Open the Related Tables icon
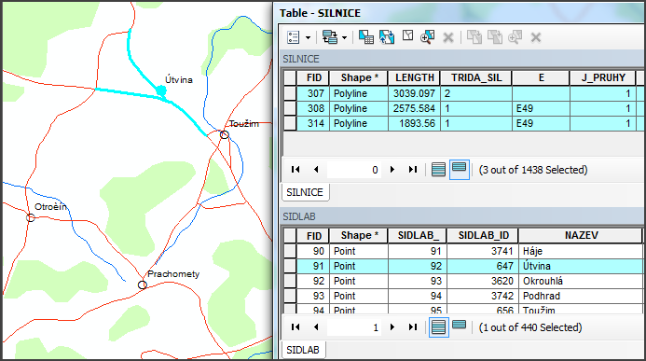The width and height of the screenshot is (646, 361). [x=330, y=37]
